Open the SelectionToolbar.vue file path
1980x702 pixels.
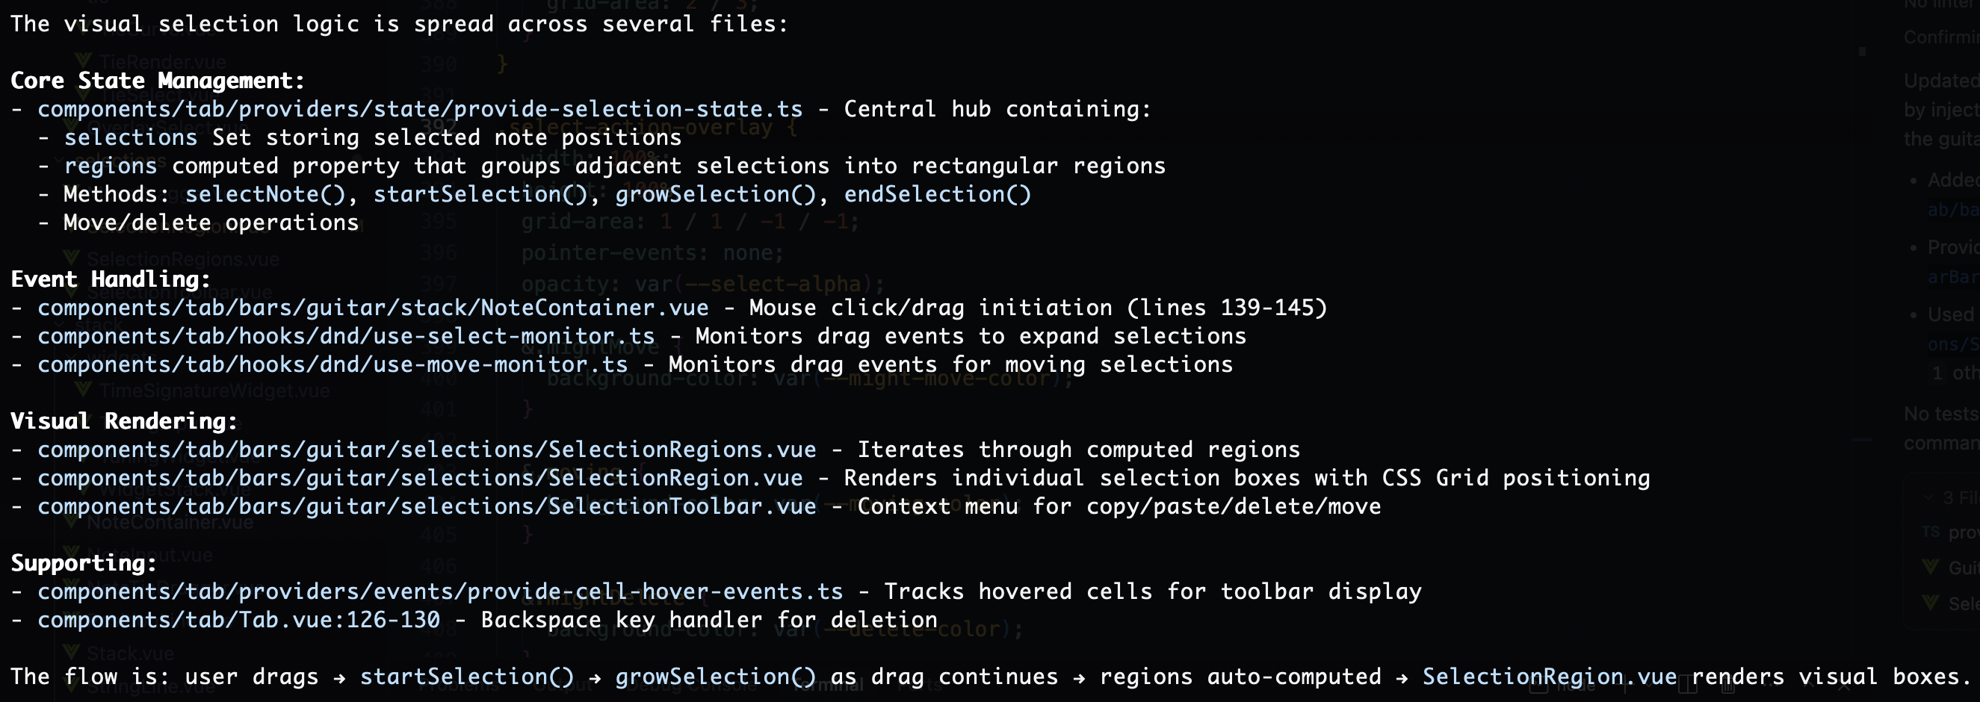[427, 507]
